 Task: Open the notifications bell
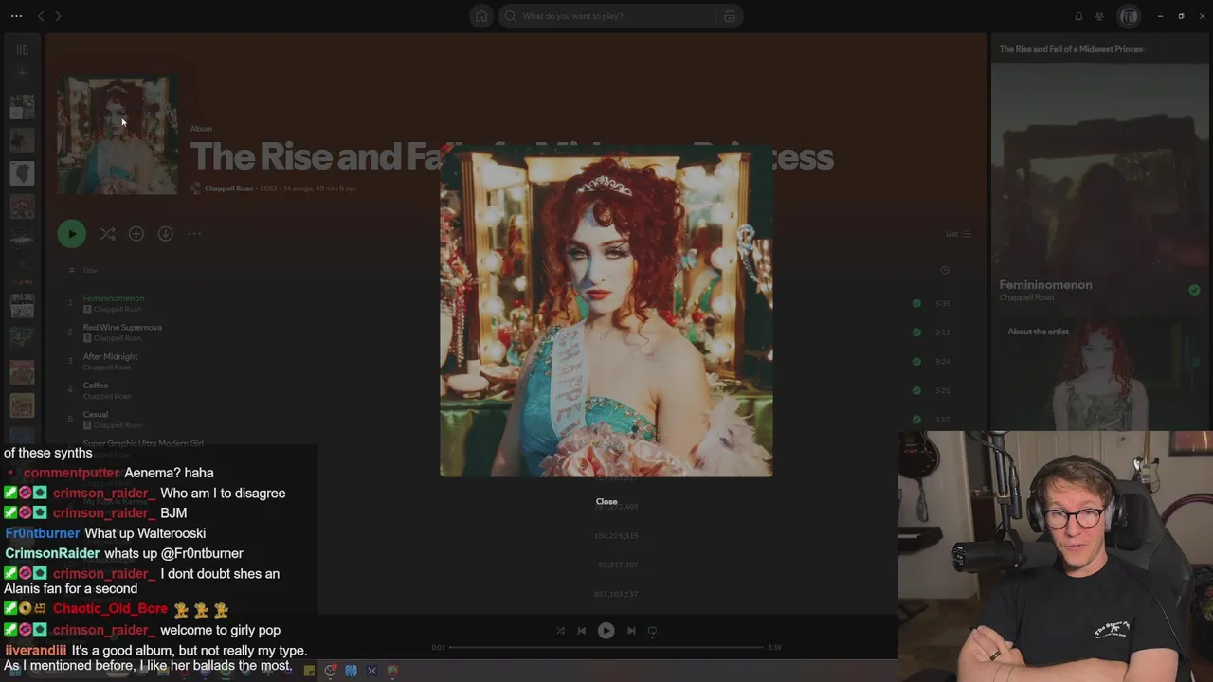pos(1078,16)
